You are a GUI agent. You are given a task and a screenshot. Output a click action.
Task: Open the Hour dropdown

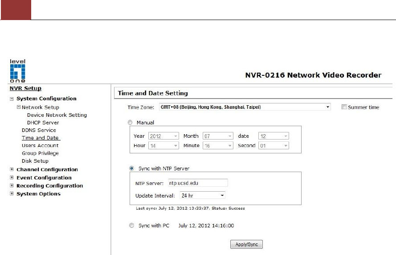coord(163,146)
